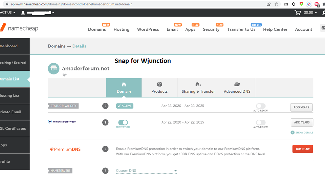Open the WordPress top menu
Screen dimensions: 325x181
[148, 29]
